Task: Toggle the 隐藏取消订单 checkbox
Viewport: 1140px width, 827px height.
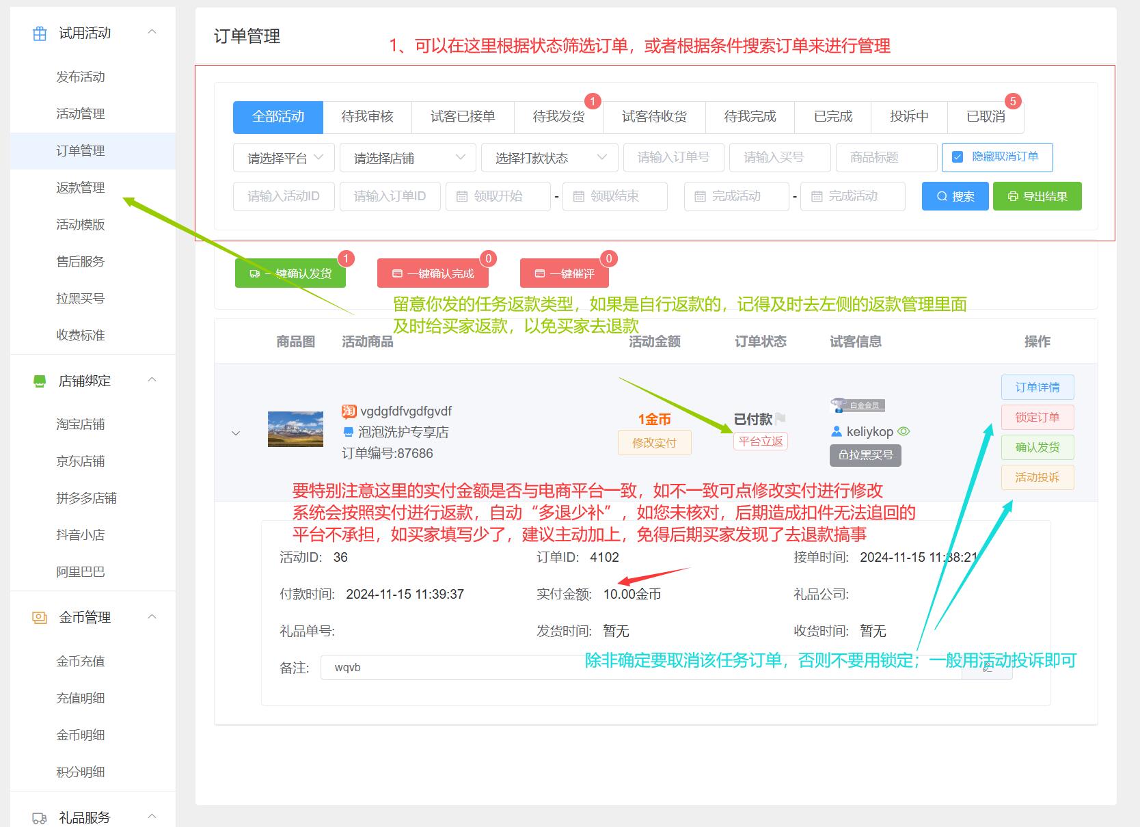Action: point(958,157)
